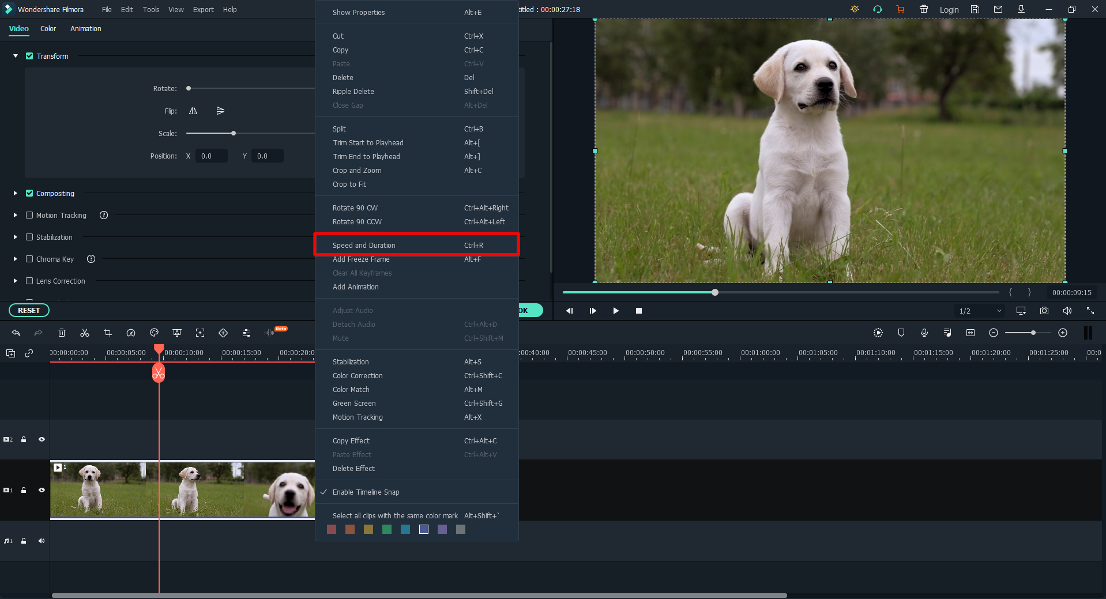
Task: Pick the green color mark swatch
Action: [387, 529]
